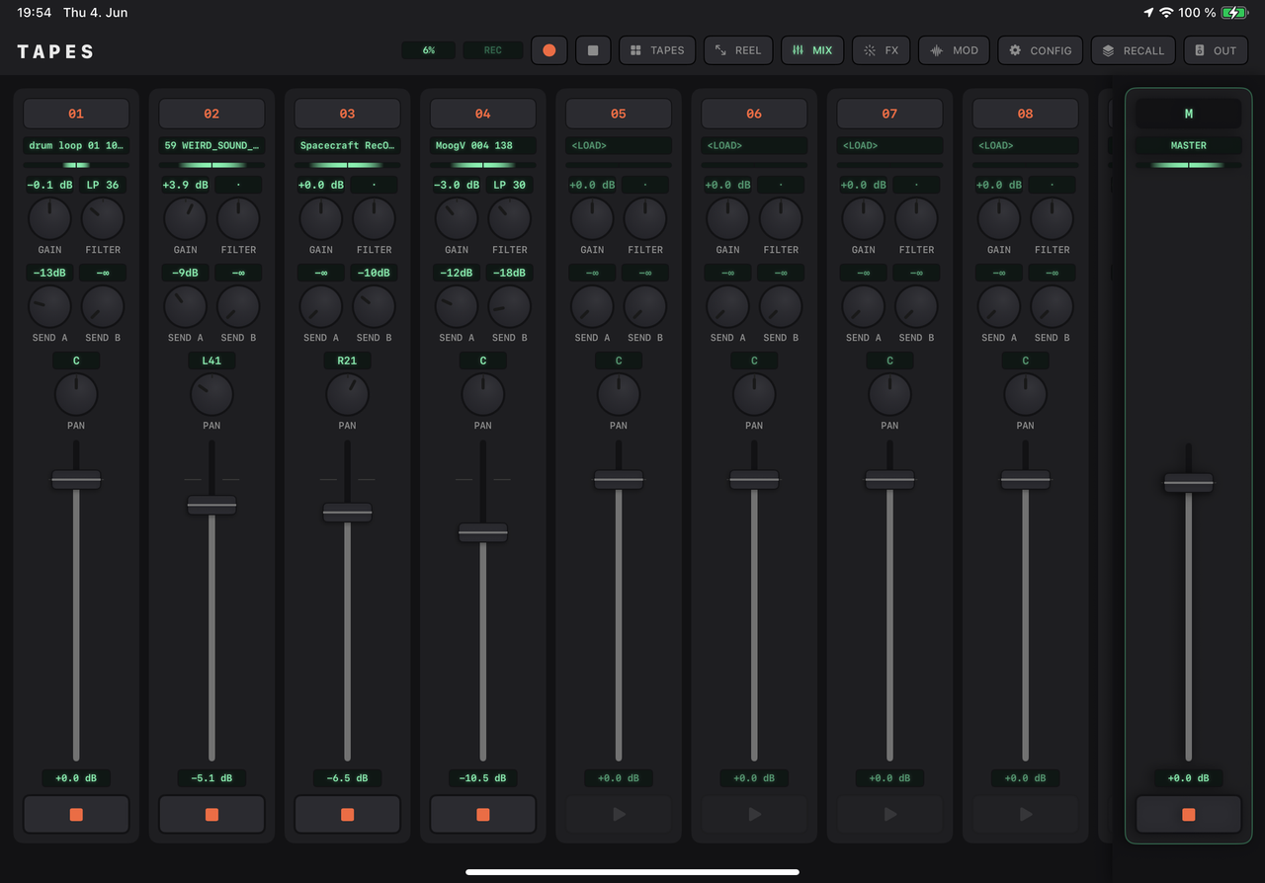Open the 'Spacecraft Rec' tape selector
Screen dimensions: 1265x883
[x=347, y=145]
